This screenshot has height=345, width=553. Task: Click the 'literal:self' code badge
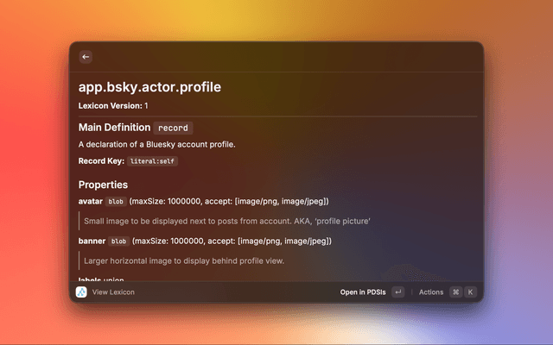(x=153, y=161)
